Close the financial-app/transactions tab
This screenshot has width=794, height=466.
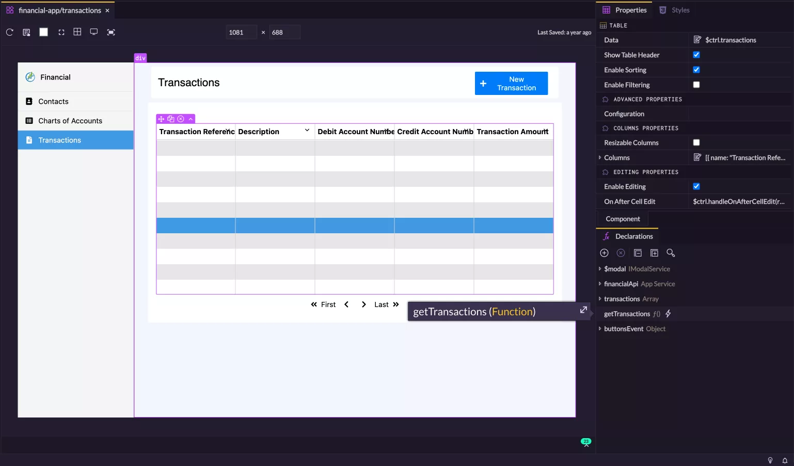107,10
